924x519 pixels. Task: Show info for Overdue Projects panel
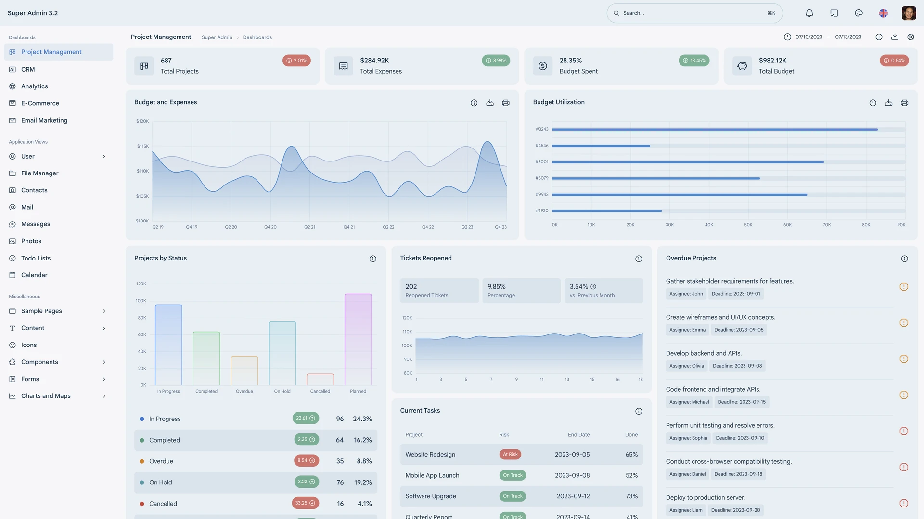(904, 259)
